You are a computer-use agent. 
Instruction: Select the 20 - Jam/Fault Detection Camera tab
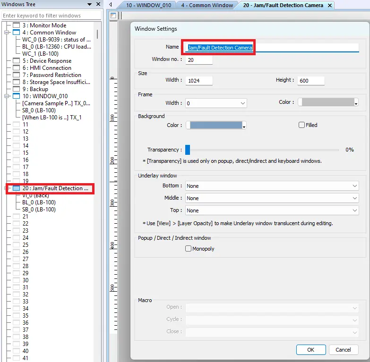click(283, 5)
